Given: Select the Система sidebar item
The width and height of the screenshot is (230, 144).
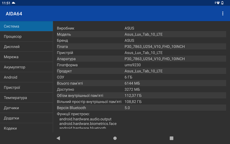Looking at the screenshot, I should (26, 26).
